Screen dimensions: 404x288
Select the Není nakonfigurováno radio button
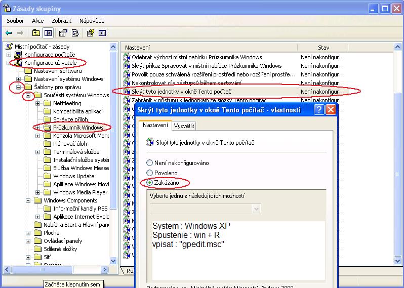pos(149,163)
